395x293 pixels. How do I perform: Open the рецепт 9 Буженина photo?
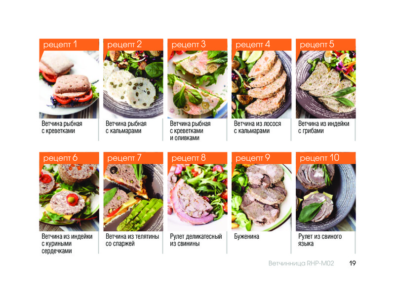[x=262, y=198]
